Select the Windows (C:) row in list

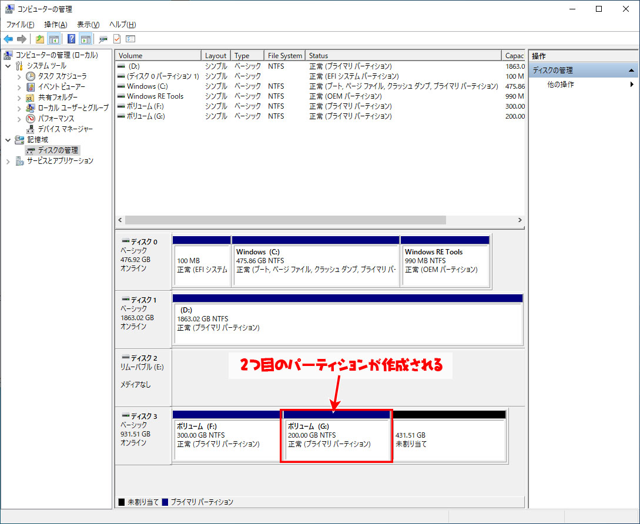click(x=320, y=86)
